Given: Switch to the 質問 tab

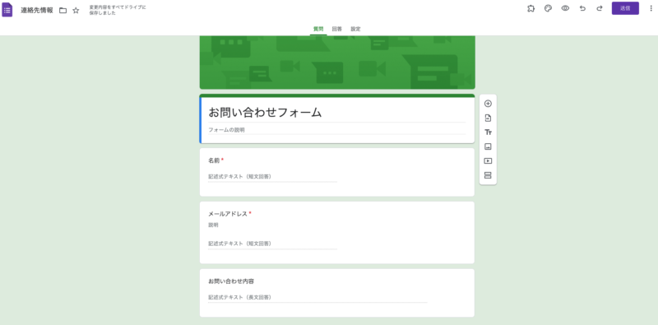Looking at the screenshot, I should 318,29.
